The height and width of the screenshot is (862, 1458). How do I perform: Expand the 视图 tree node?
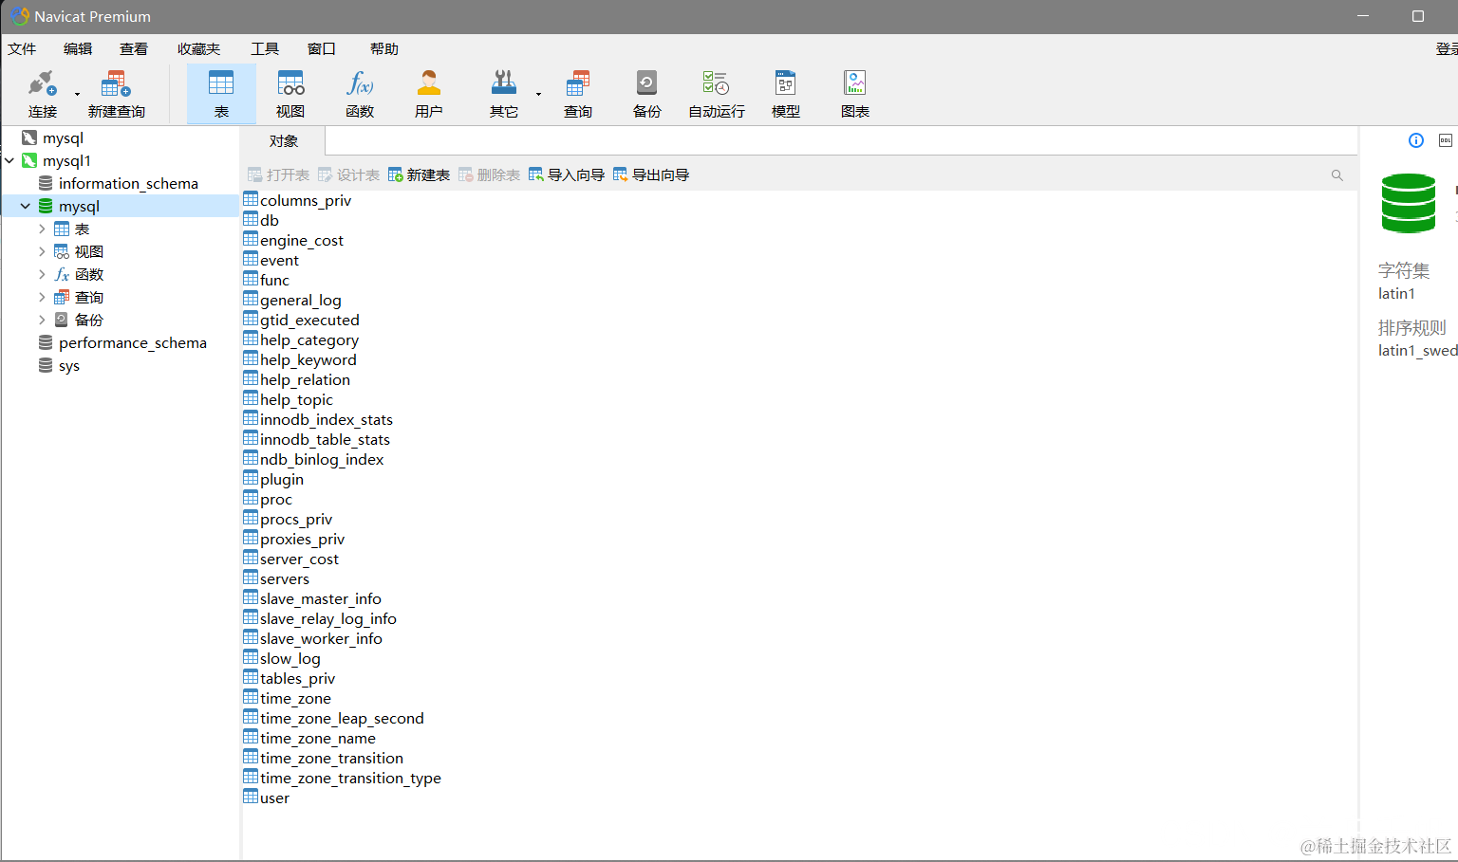tap(42, 252)
